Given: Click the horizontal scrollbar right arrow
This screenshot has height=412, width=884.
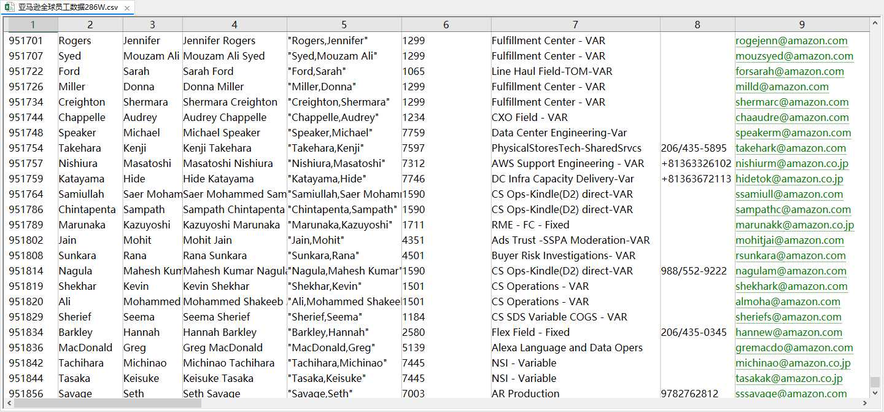Looking at the screenshot, I should (x=864, y=403).
